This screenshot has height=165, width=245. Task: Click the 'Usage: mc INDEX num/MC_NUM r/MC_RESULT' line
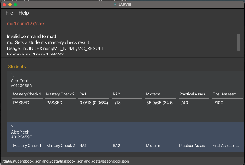click(x=55, y=49)
